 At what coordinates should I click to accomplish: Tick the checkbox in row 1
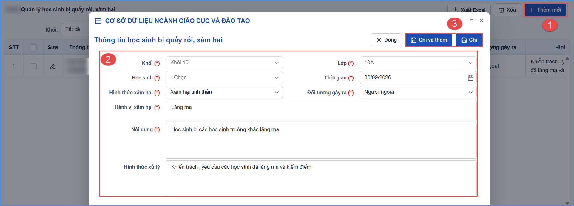33,66
